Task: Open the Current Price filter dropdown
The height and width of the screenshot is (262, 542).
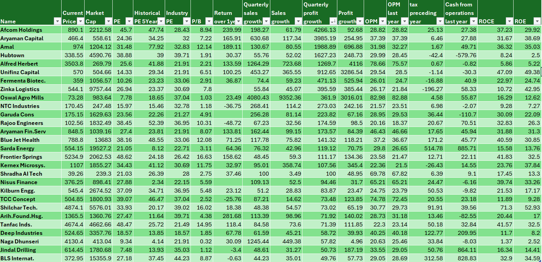Action: 80,21
